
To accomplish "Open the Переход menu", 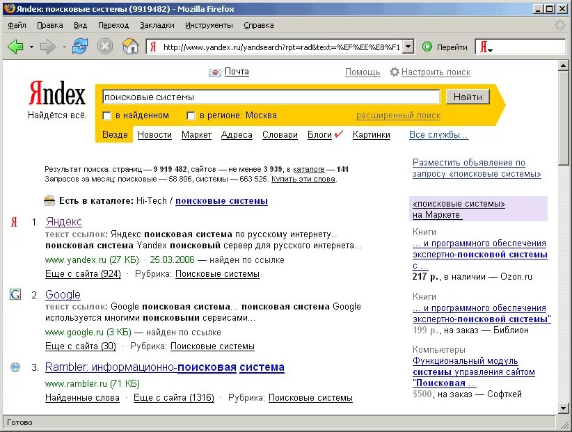I will tap(113, 25).
